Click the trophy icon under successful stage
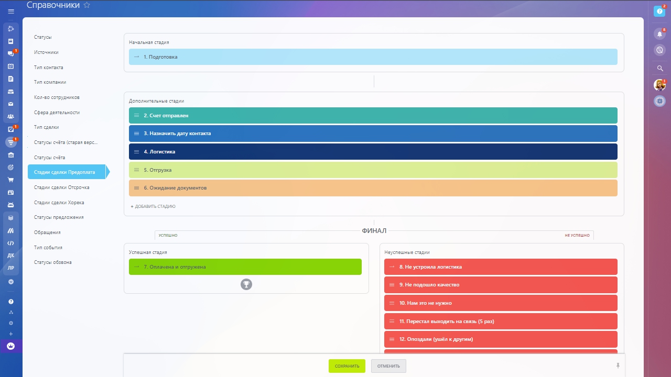The width and height of the screenshot is (671, 377). [x=246, y=284]
